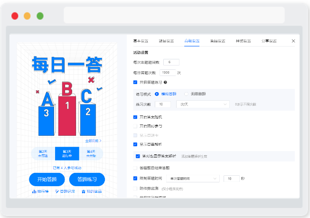The width and height of the screenshot is (310, 218).
Task: Switch to the 题目设置 tab
Action: point(166,41)
